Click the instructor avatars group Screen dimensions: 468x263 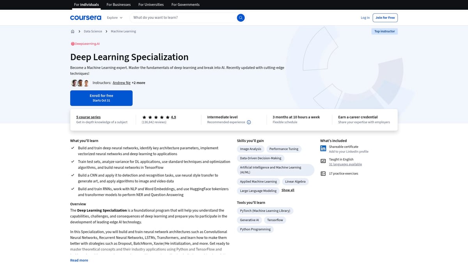[x=80, y=83]
